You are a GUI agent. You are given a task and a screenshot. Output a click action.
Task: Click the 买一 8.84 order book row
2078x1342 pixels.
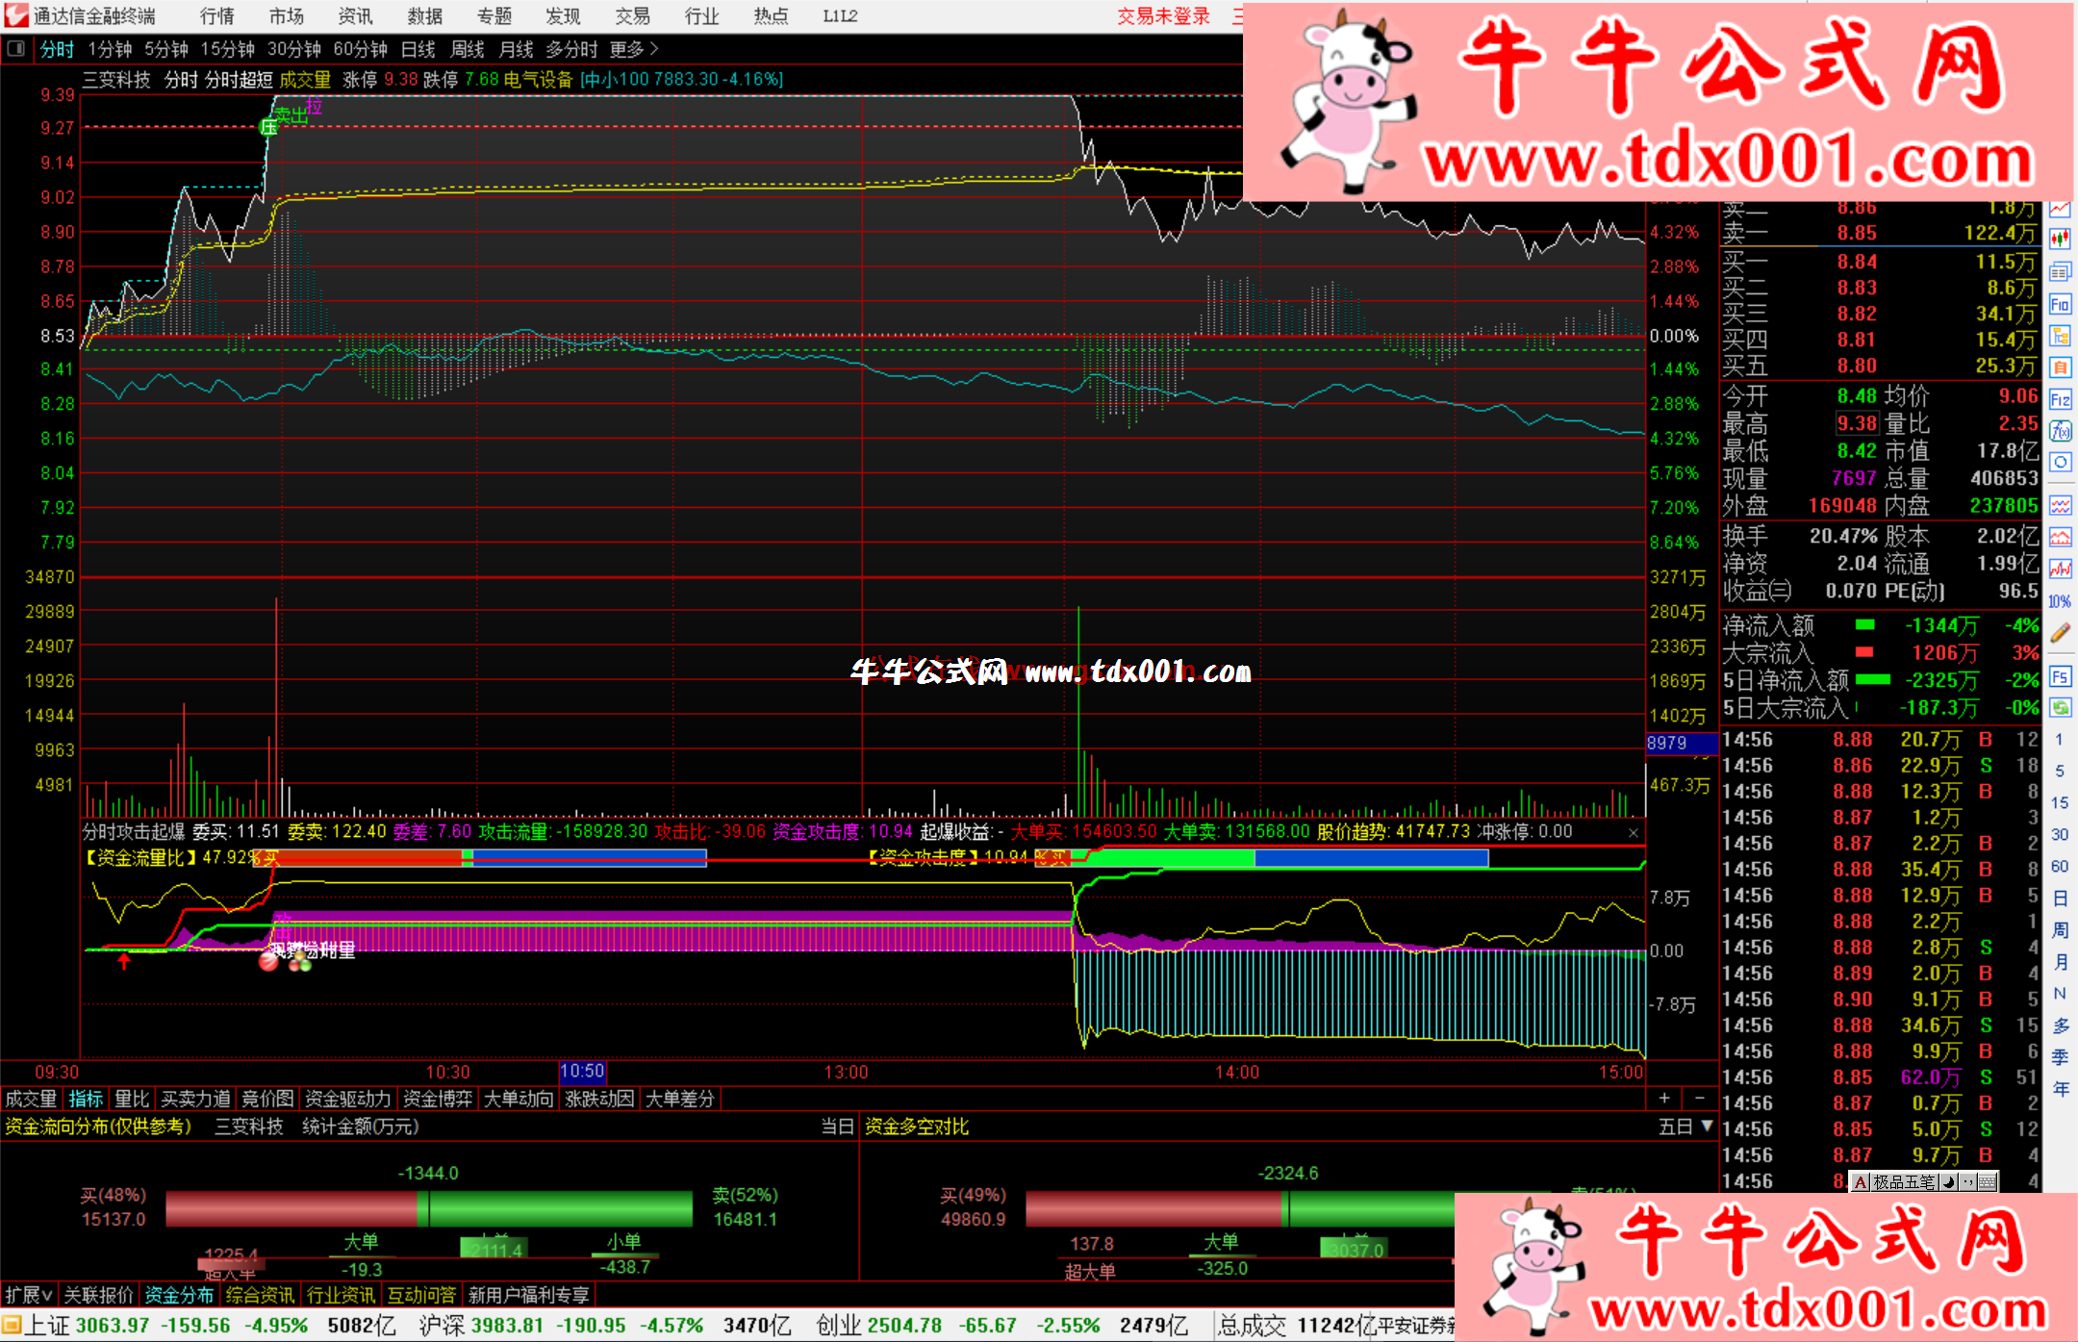[1878, 262]
